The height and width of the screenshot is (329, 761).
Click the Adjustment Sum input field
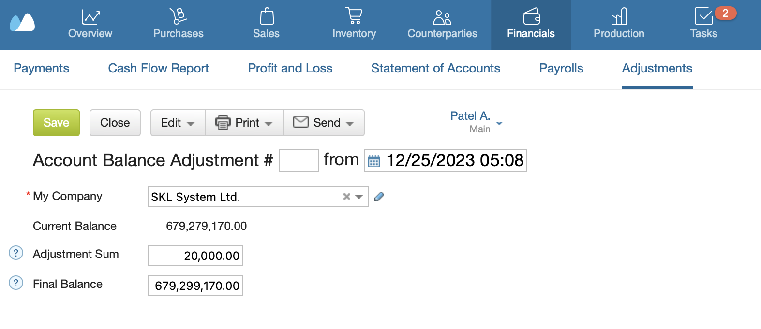coord(195,255)
